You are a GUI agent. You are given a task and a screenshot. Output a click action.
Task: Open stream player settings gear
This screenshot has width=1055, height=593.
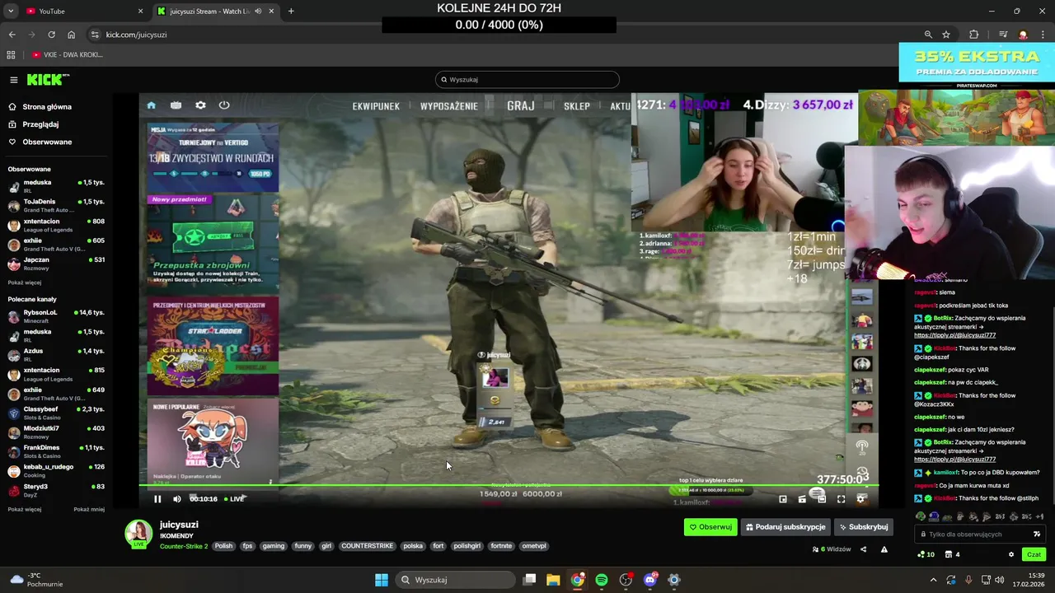tap(861, 499)
